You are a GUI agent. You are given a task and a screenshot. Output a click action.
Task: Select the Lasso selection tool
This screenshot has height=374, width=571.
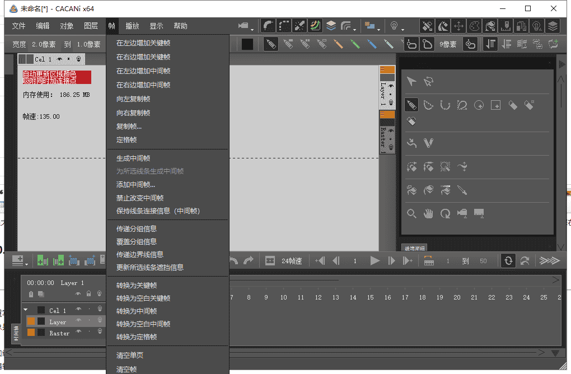tap(462, 105)
